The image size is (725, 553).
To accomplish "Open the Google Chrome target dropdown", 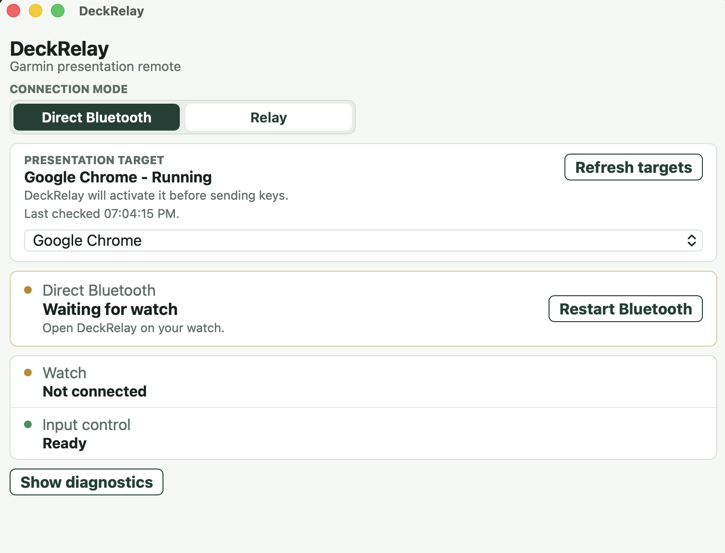I will click(363, 240).
